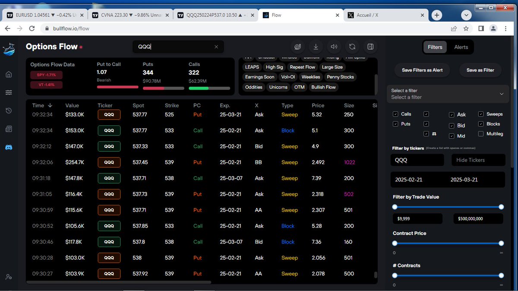Switch to the EURUSD browser tab
The width and height of the screenshot is (518, 291).
click(44, 15)
